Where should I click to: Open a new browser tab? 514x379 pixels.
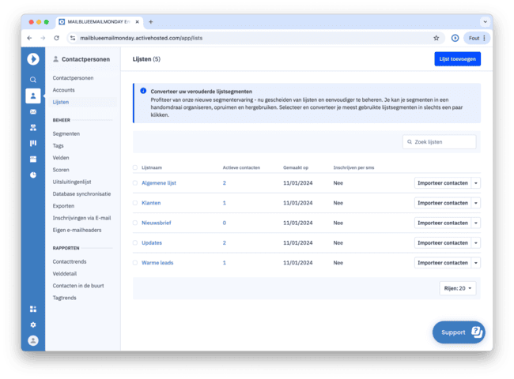(x=151, y=22)
